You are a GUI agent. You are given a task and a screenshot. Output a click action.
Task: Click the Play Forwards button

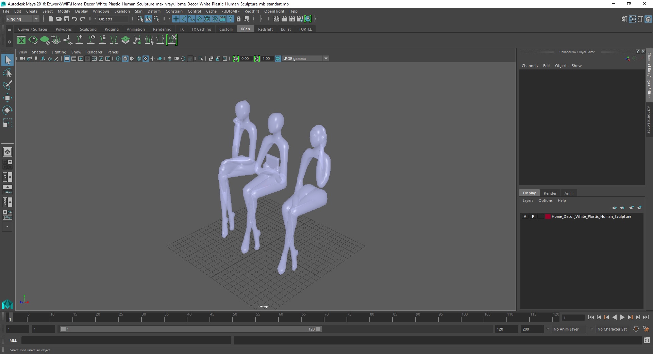point(622,317)
